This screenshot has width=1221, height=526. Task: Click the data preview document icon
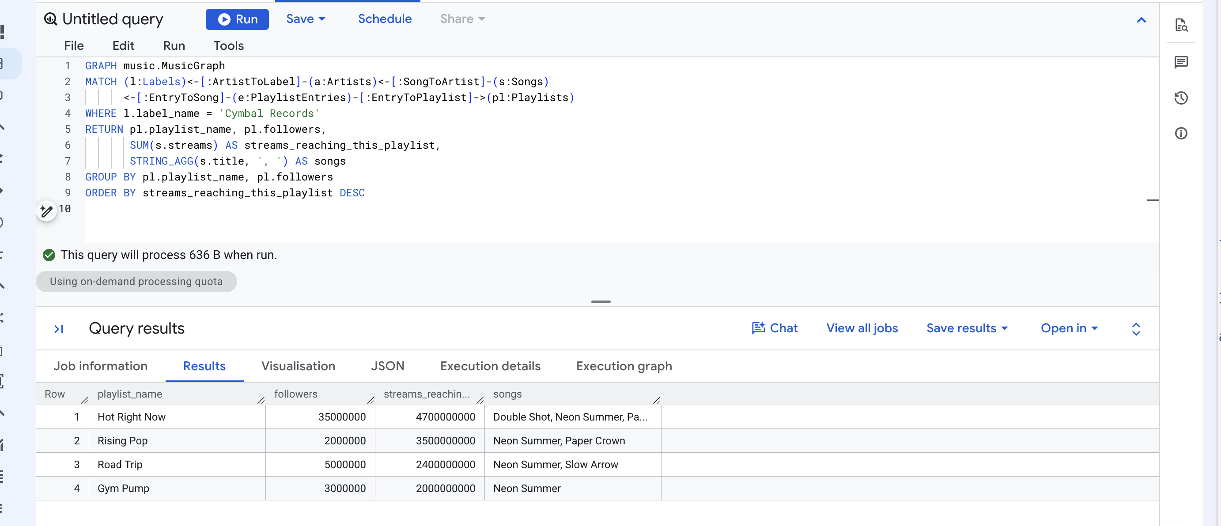tap(1181, 25)
